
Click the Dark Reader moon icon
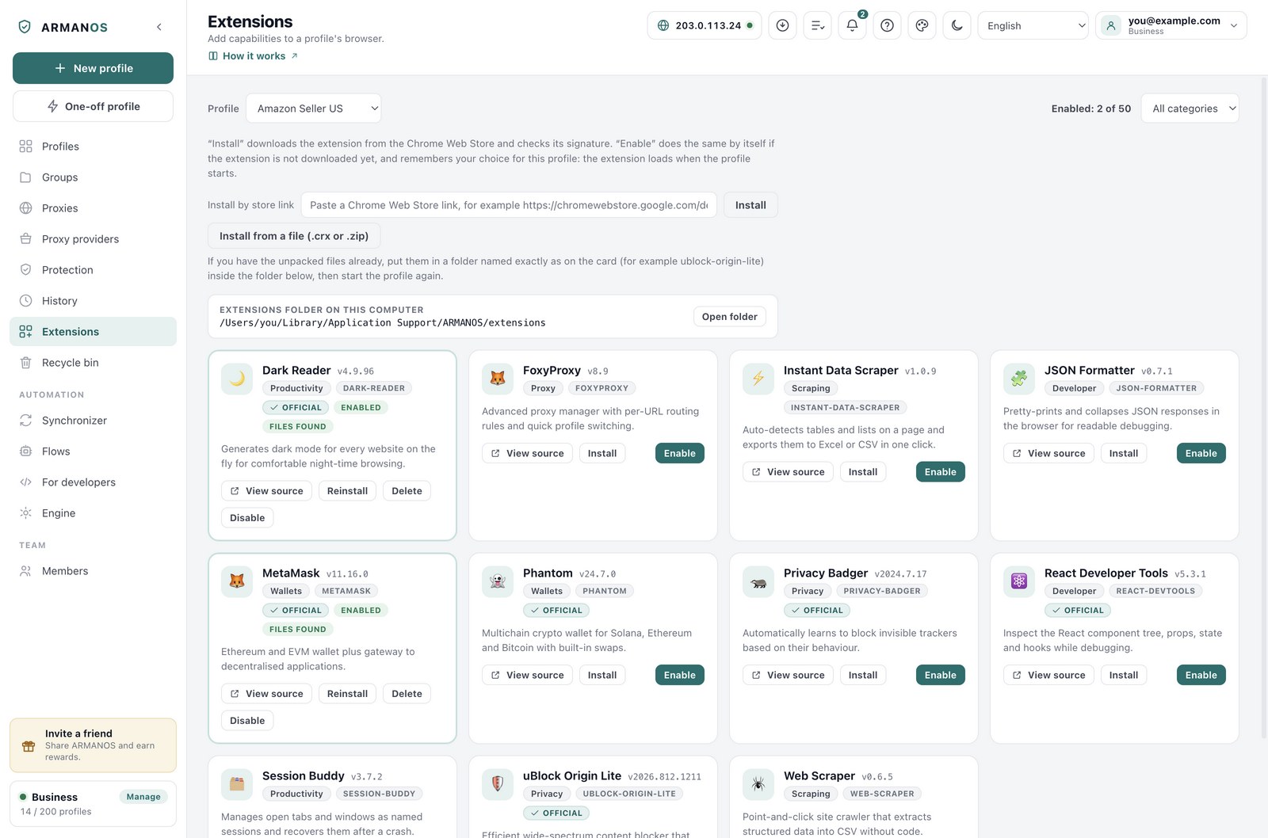[237, 379]
